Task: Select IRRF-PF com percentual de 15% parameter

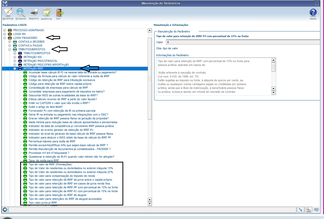Action: pos(73,187)
